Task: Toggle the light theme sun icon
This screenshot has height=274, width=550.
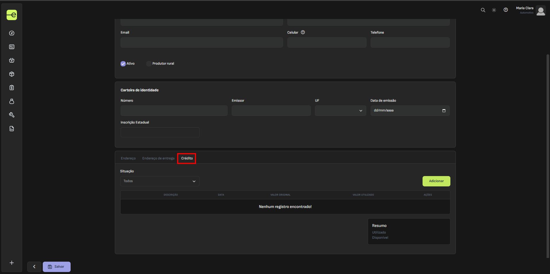Action: [x=494, y=10]
